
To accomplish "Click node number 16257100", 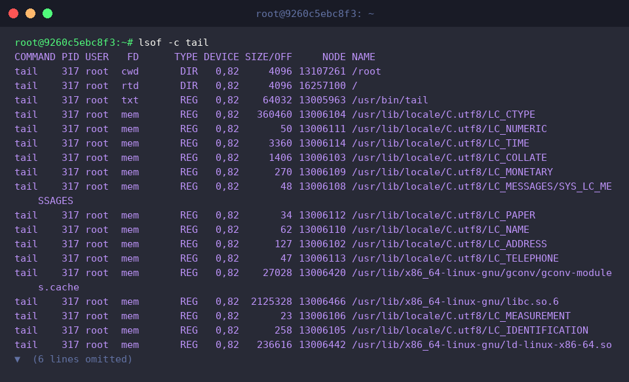I will coord(322,86).
